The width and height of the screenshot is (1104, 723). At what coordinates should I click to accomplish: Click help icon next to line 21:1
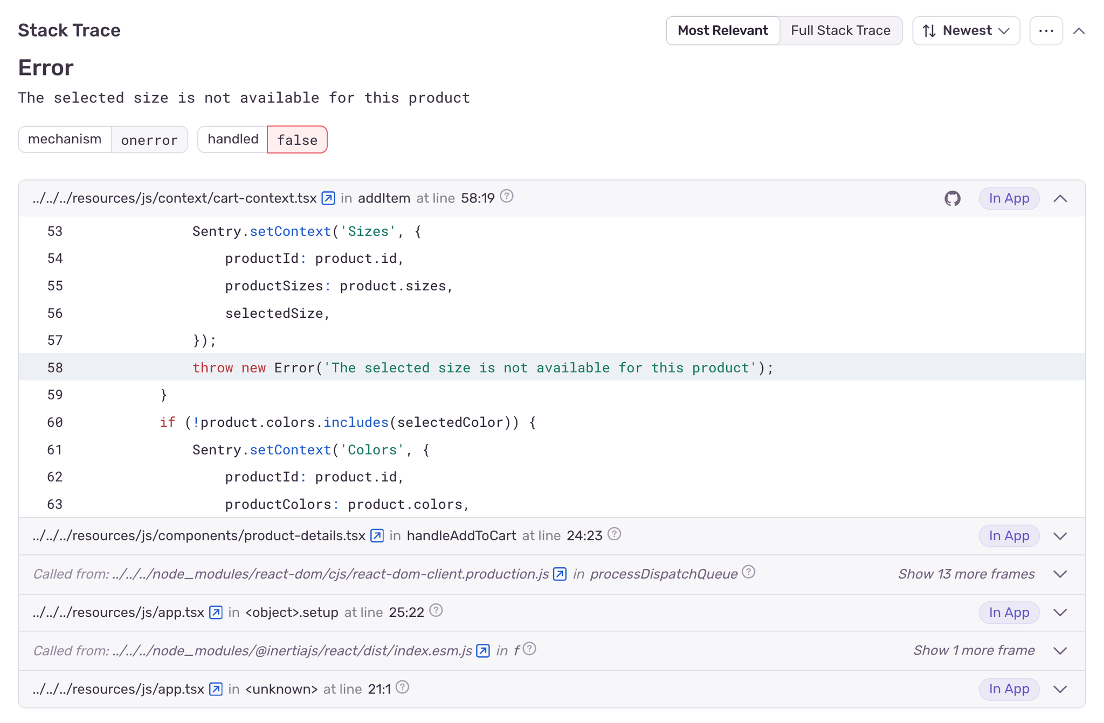click(x=403, y=687)
